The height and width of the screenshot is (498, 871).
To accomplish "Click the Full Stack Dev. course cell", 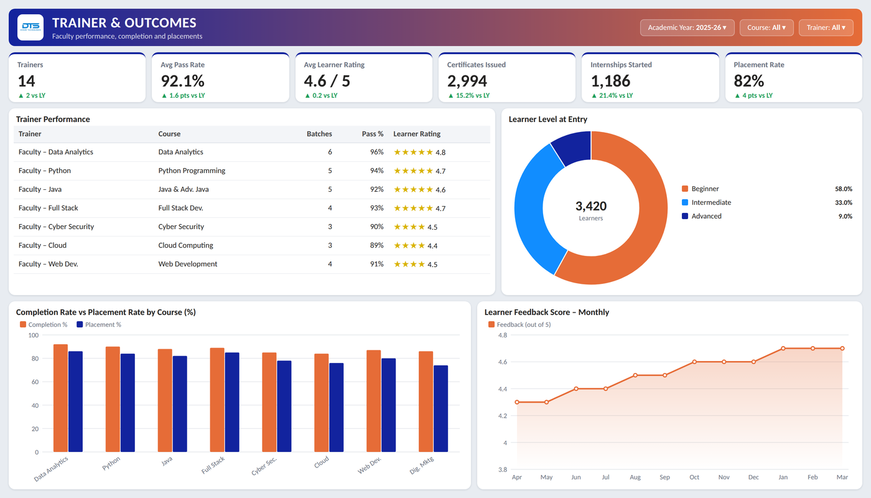I will (180, 208).
